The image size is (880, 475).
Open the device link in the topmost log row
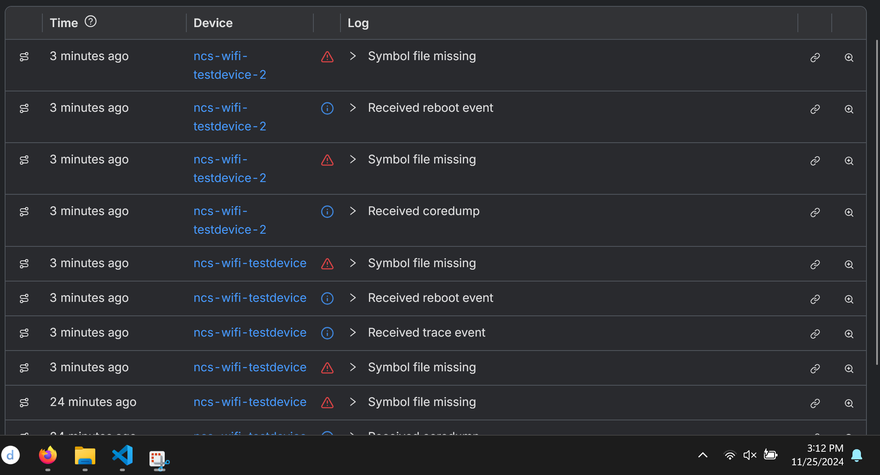tap(230, 65)
